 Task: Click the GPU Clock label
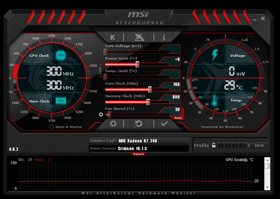coord(39,55)
